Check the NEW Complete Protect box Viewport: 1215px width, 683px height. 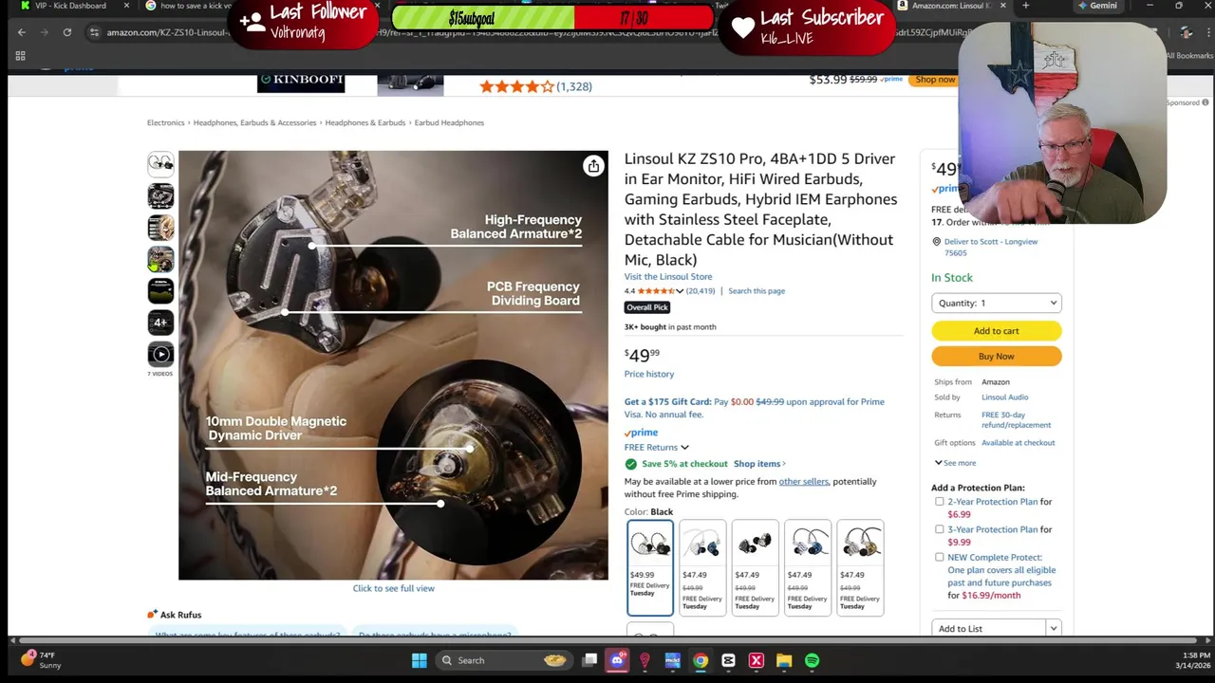click(x=940, y=558)
